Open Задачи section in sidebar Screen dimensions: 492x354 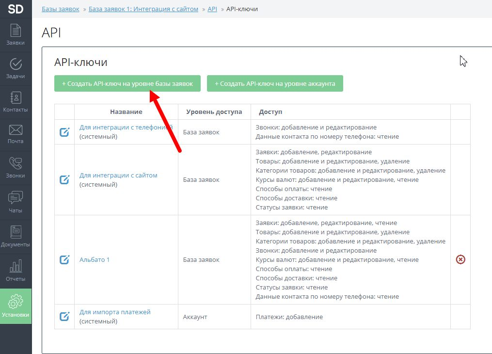pyautogui.click(x=16, y=68)
